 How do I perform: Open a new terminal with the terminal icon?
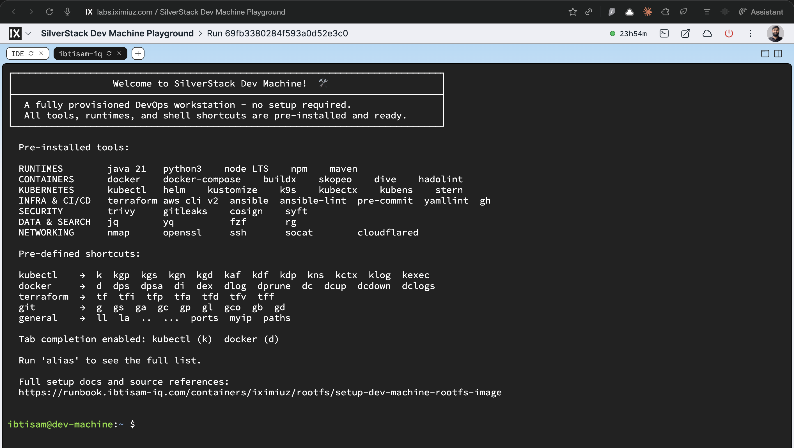coord(664,33)
